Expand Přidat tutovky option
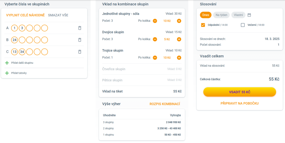 (x=19, y=73)
